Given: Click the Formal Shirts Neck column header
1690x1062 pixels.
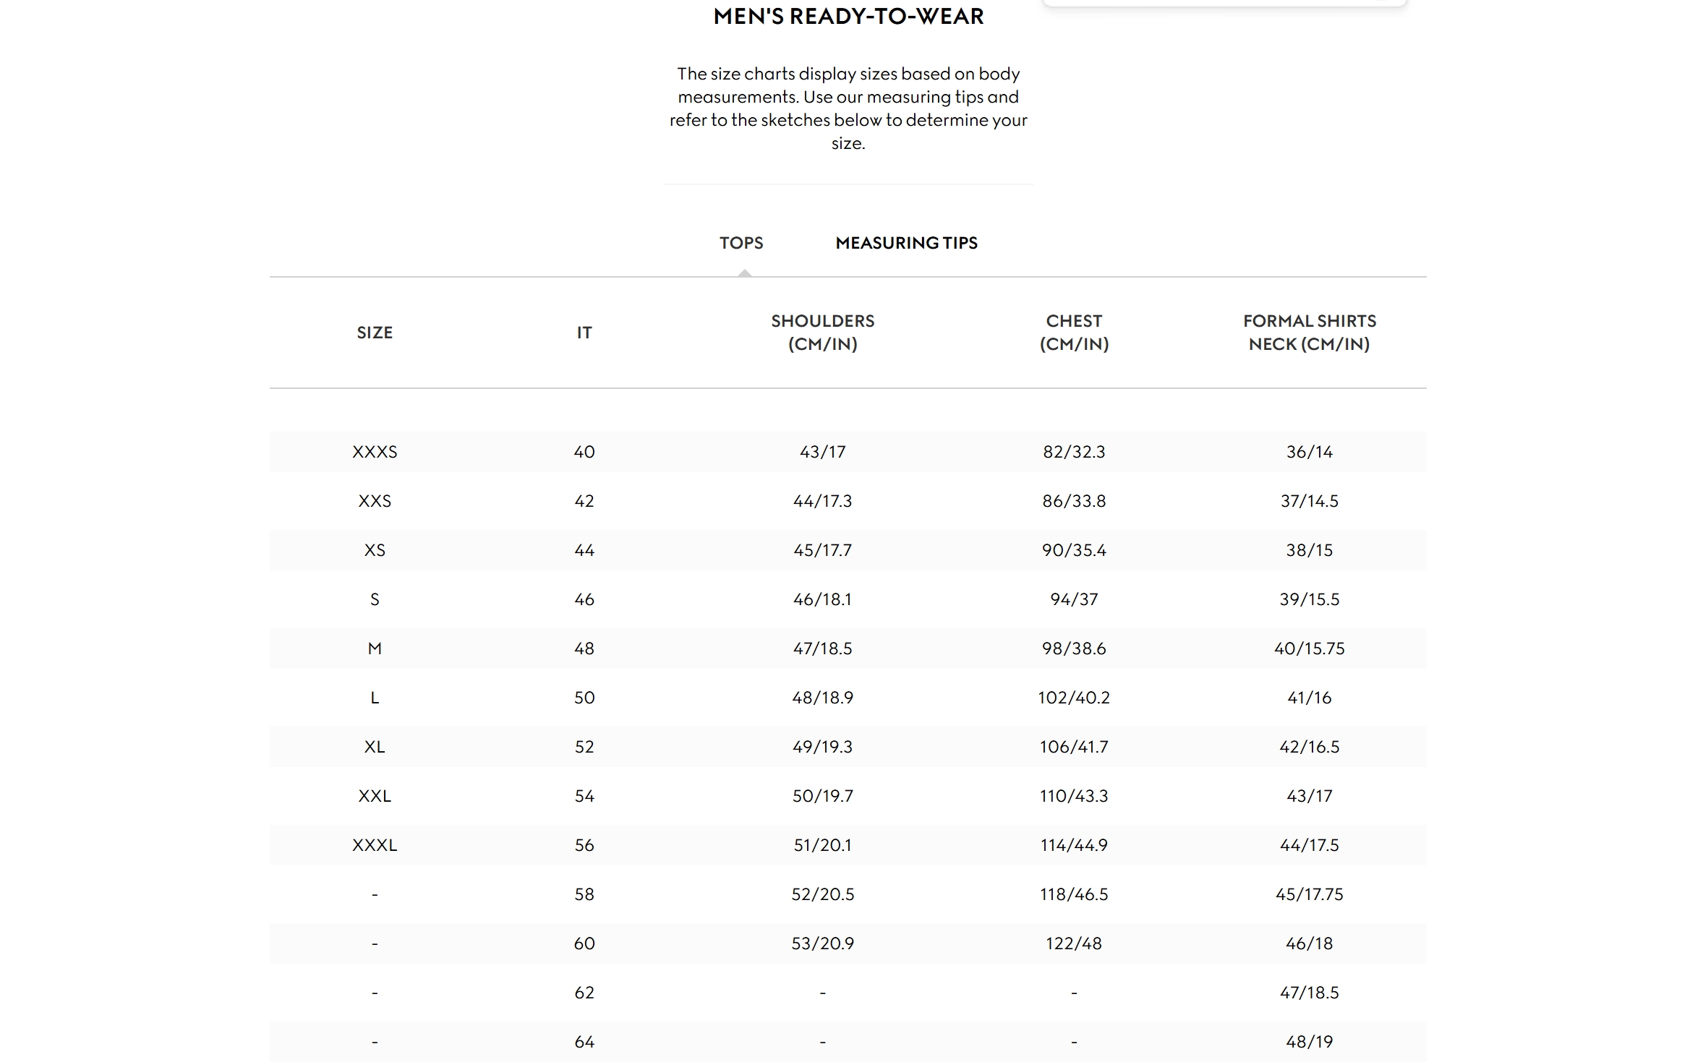Looking at the screenshot, I should pyautogui.click(x=1309, y=333).
